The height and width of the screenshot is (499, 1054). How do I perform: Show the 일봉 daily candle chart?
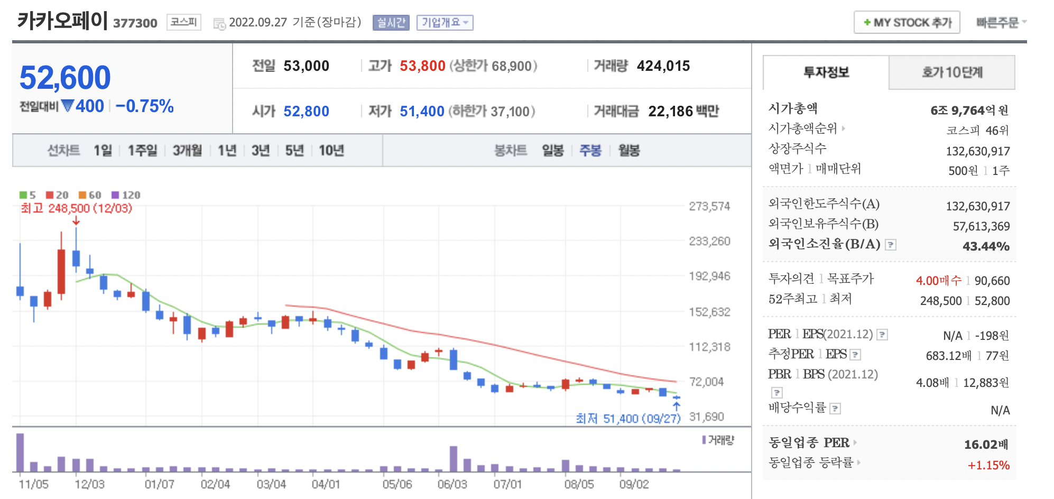coord(553,151)
